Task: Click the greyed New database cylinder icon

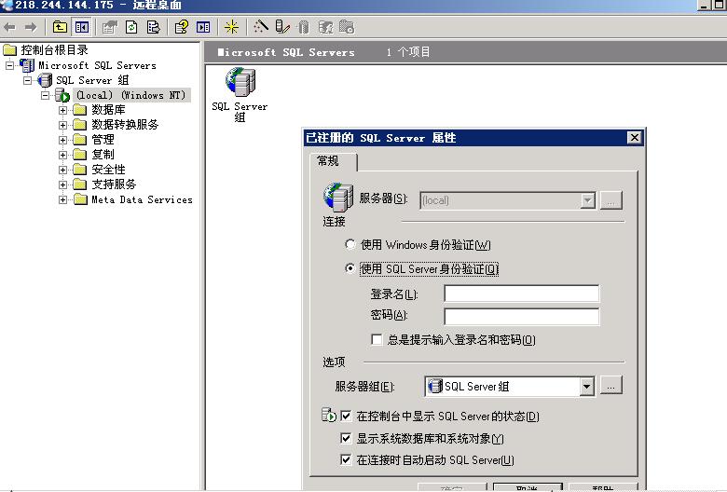Action: point(304,27)
